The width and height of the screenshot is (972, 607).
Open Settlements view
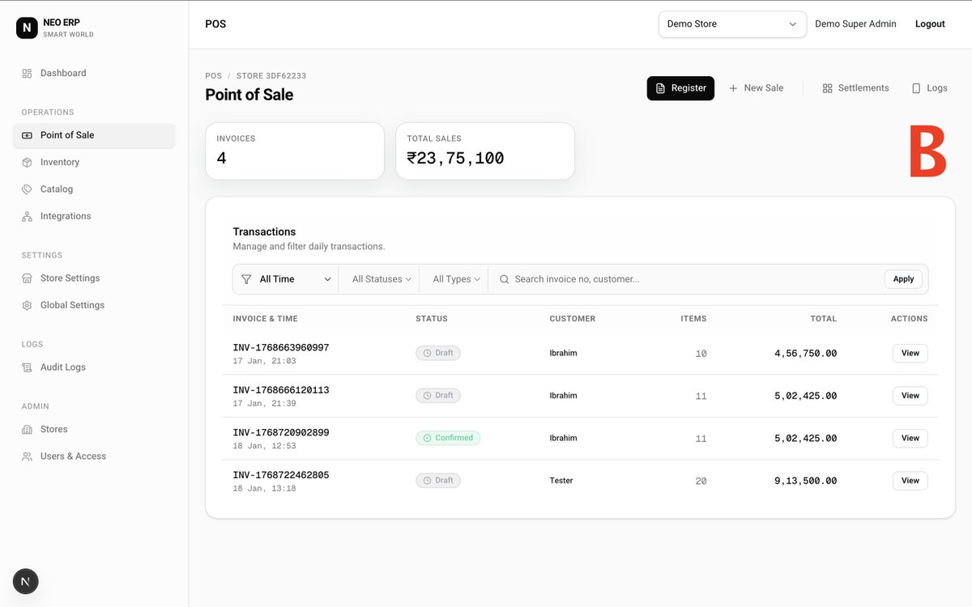click(855, 88)
